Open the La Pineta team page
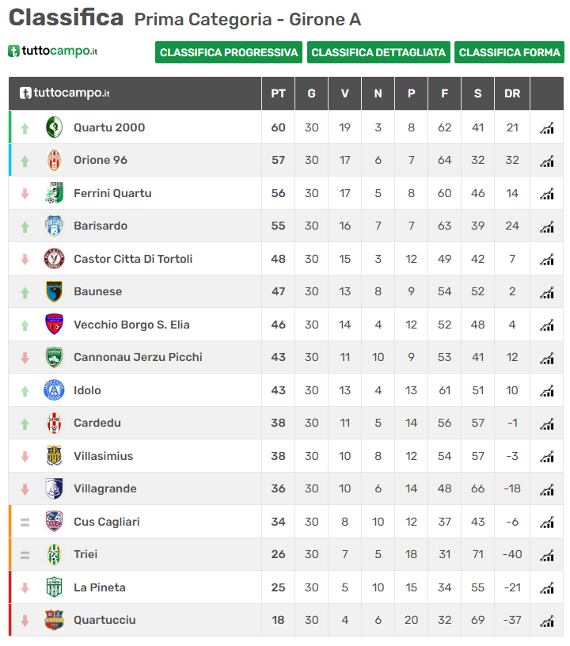The image size is (570, 646). (x=99, y=587)
